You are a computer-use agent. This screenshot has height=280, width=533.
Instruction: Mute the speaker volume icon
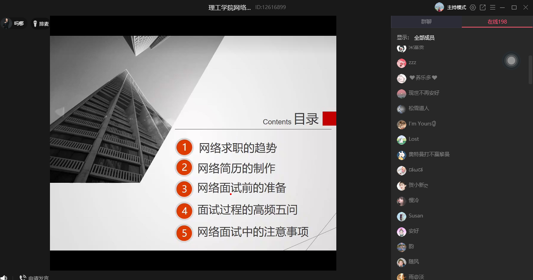tap(4, 278)
